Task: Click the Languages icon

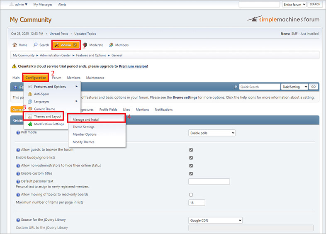Action: click(x=30, y=102)
